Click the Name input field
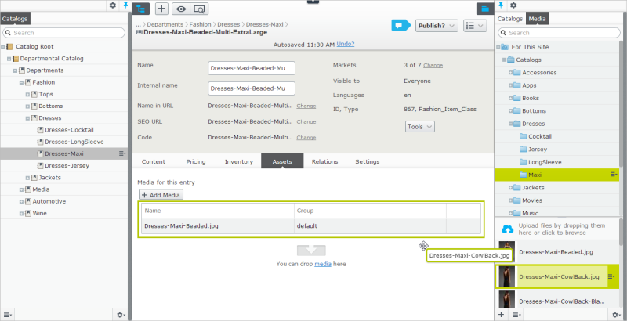 point(251,68)
